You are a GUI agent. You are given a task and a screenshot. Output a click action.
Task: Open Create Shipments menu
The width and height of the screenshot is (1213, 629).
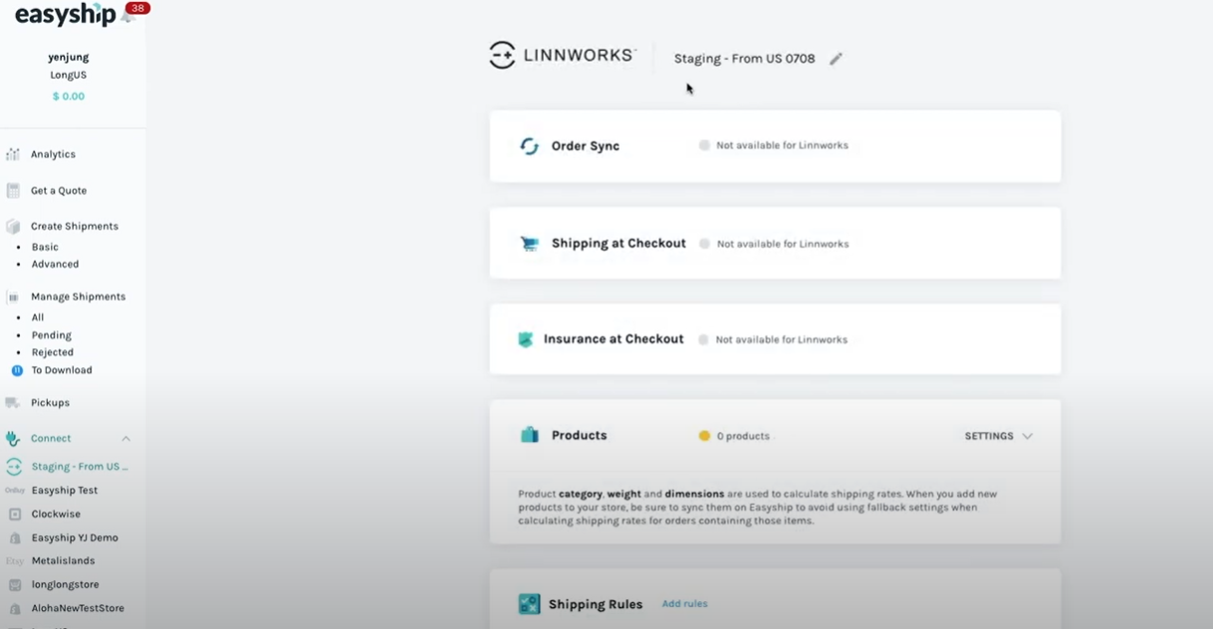point(75,226)
